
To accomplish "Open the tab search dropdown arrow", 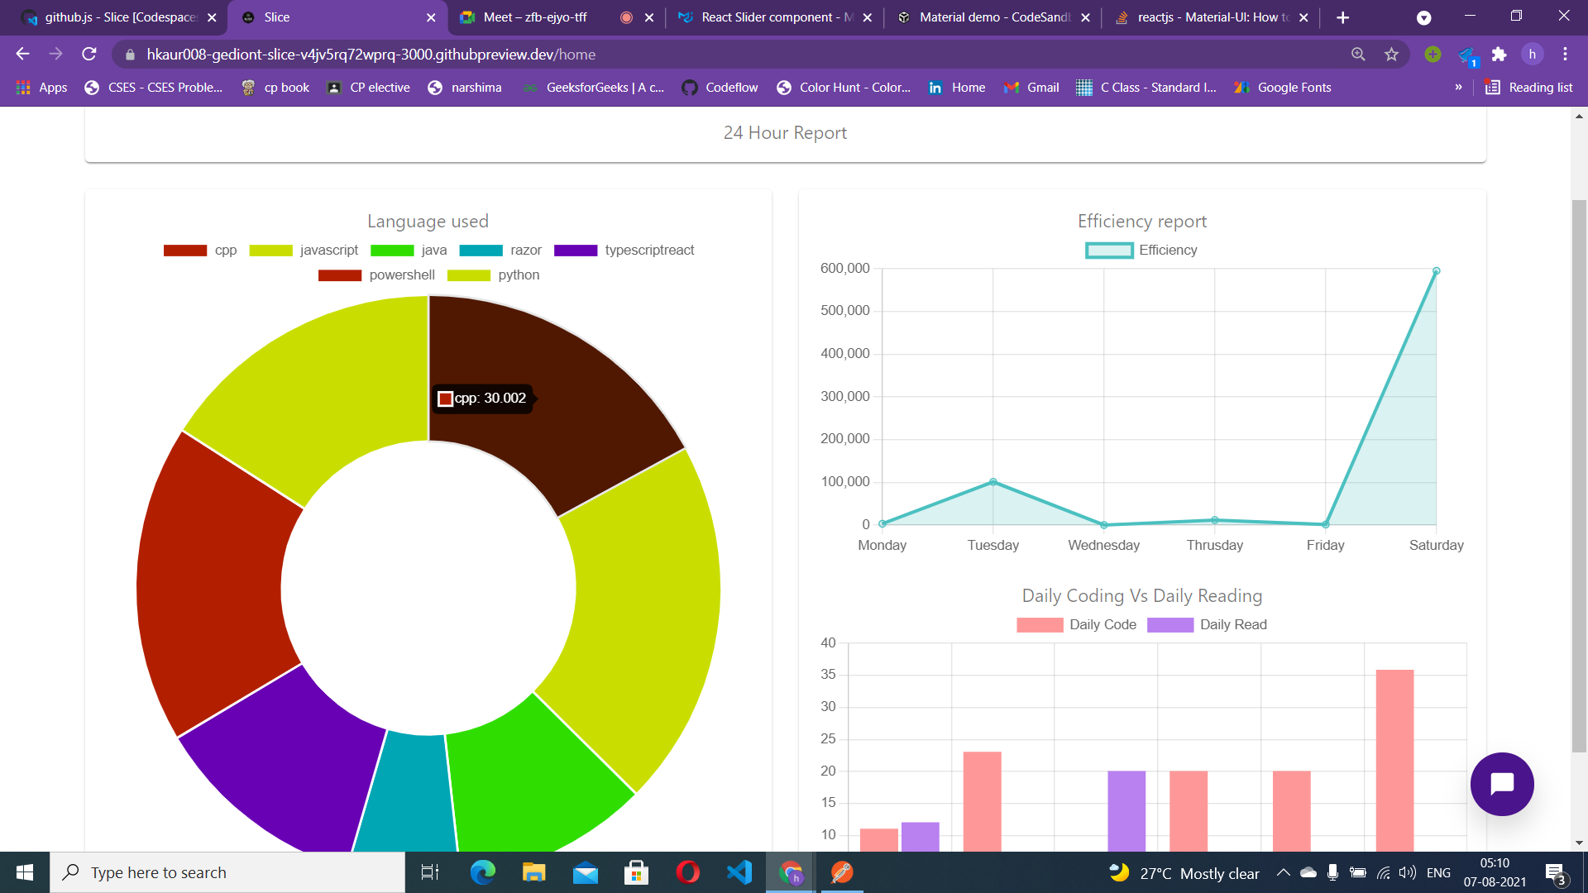I will click(x=1423, y=18).
